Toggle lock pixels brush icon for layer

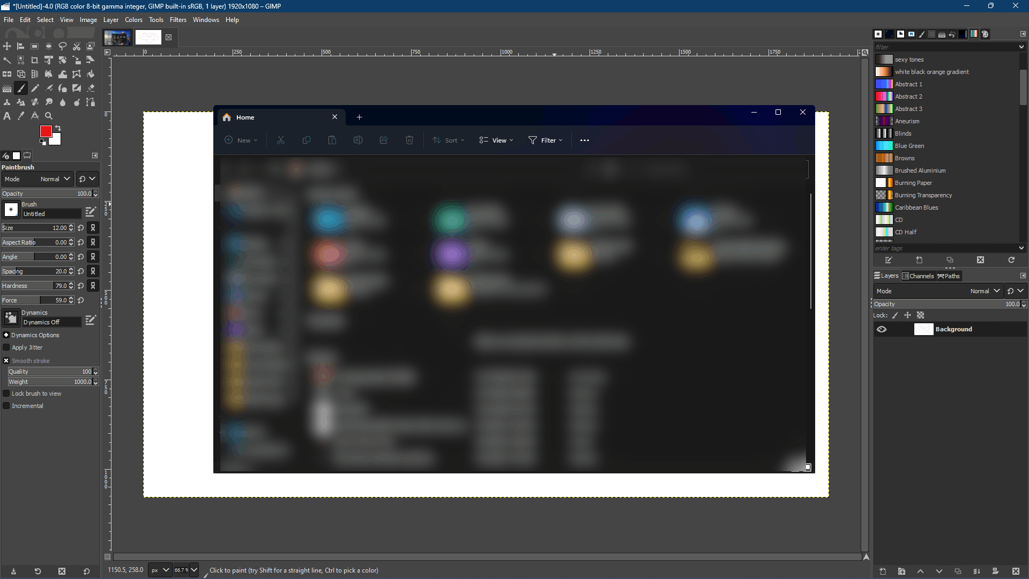pyautogui.click(x=895, y=315)
